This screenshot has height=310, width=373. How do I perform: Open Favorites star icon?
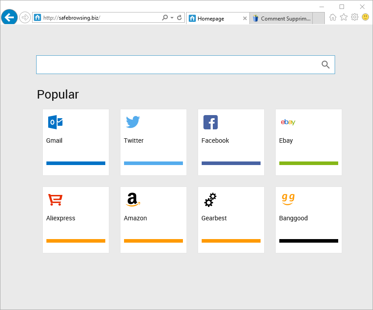click(344, 17)
